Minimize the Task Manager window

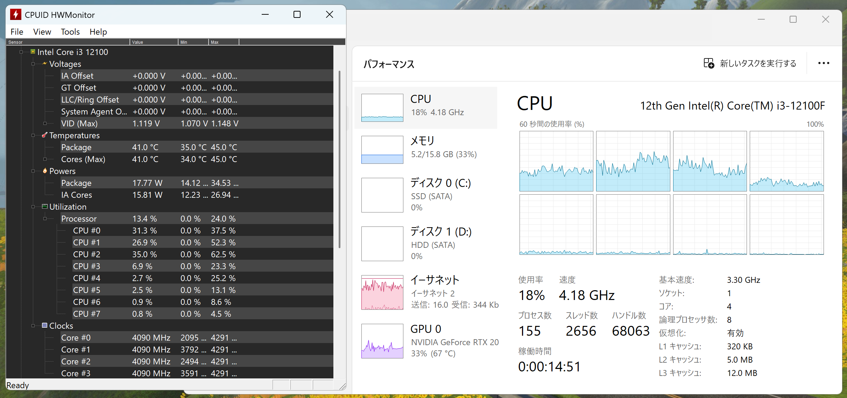click(761, 19)
